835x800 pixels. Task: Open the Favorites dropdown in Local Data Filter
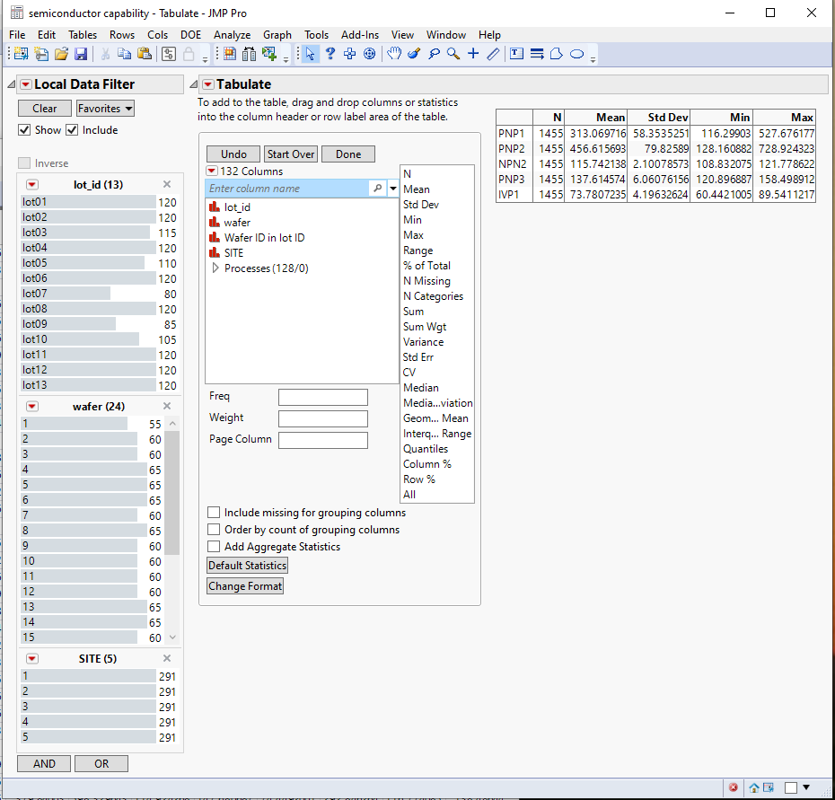(104, 108)
